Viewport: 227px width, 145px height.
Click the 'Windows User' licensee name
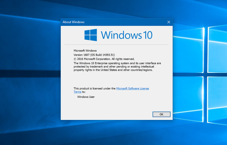pos(86,97)
